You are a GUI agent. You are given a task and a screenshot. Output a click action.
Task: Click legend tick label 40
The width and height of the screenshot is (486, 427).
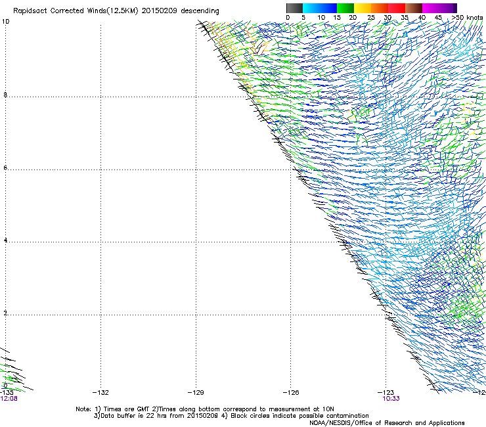pos(422,17)
